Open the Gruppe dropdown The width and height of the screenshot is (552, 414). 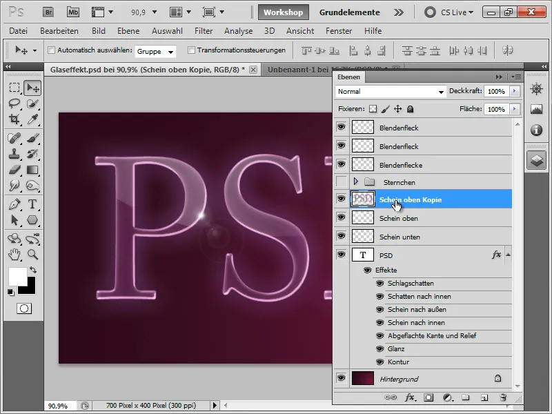pyautogui.click(x=155, y=51)
